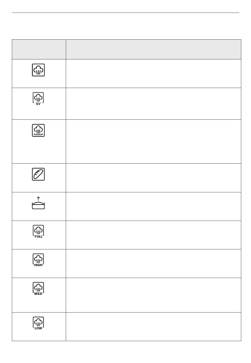
Task: Click the steam reheating icon with plate
Action: pos(38,130)
